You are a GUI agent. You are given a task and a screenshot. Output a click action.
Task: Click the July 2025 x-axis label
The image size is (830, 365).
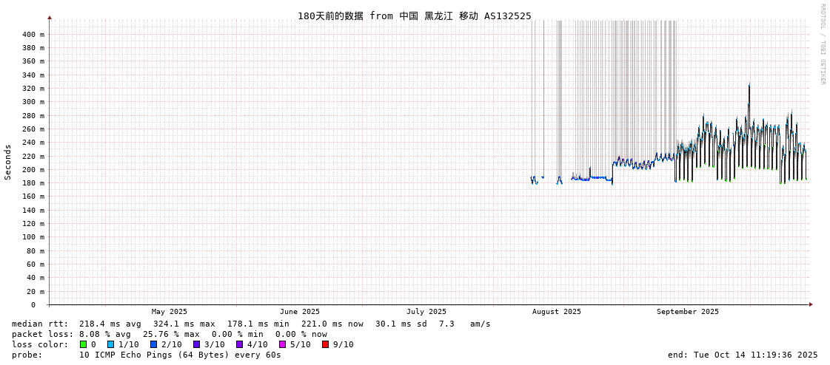coord(426,312)
